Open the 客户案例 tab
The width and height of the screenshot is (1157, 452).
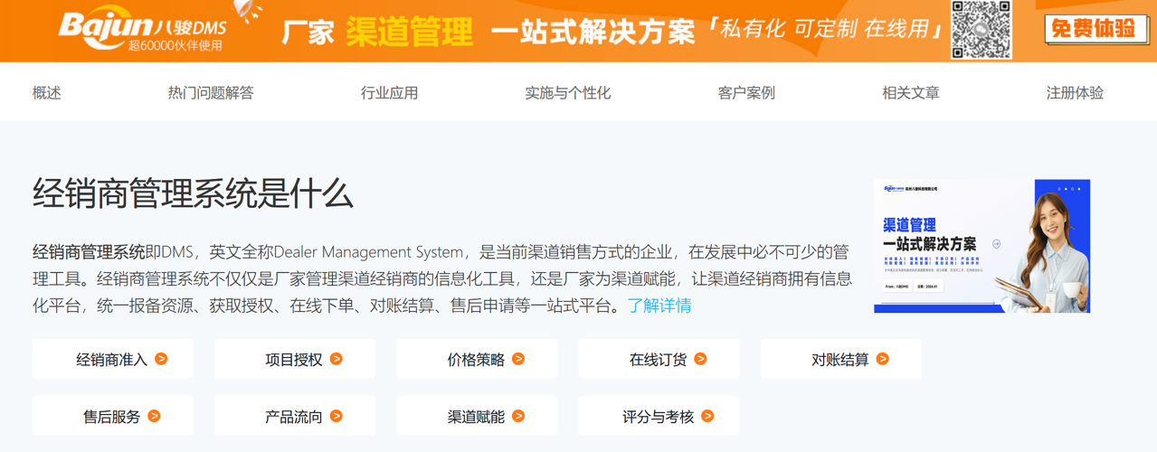pos(746,92)
